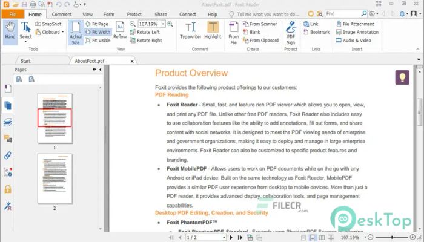
Task: Take a SnapShot of the page
Action: click(x=48, y=24)
